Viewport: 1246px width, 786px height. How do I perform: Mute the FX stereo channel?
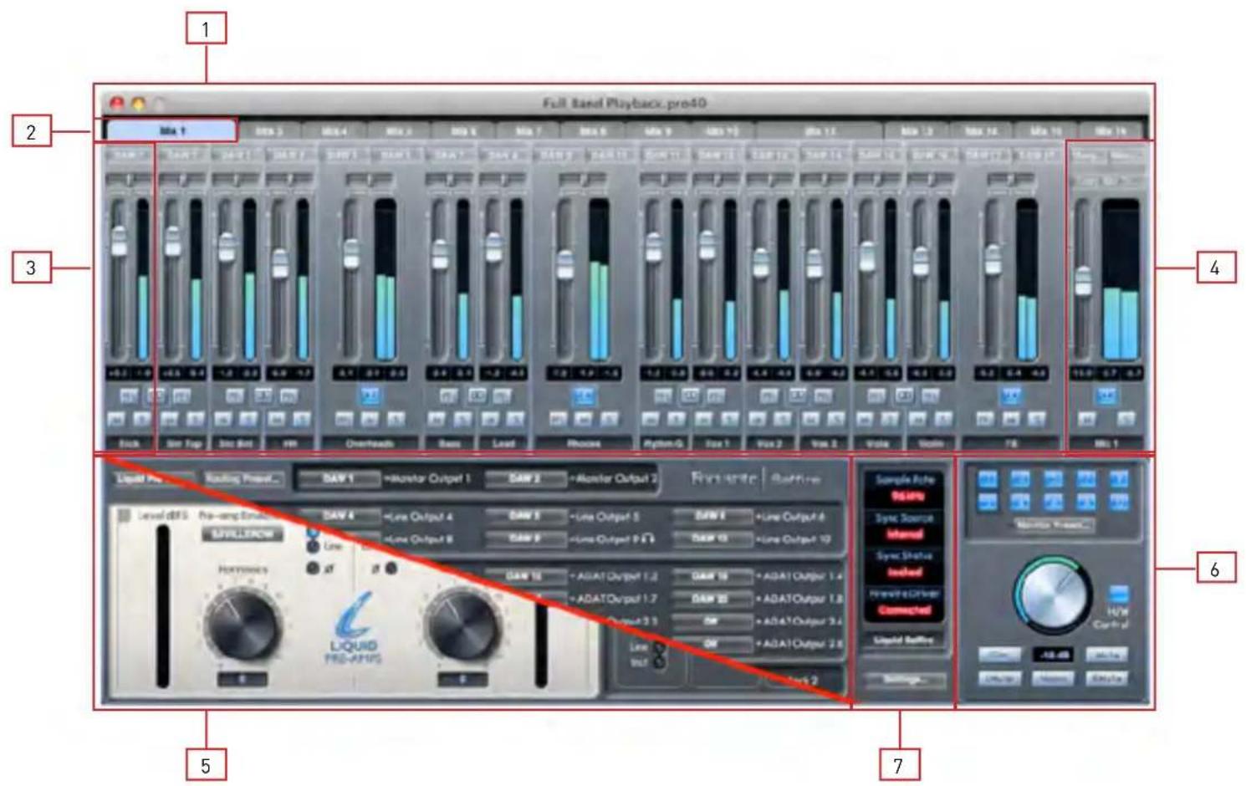(x=1011, y=420)
